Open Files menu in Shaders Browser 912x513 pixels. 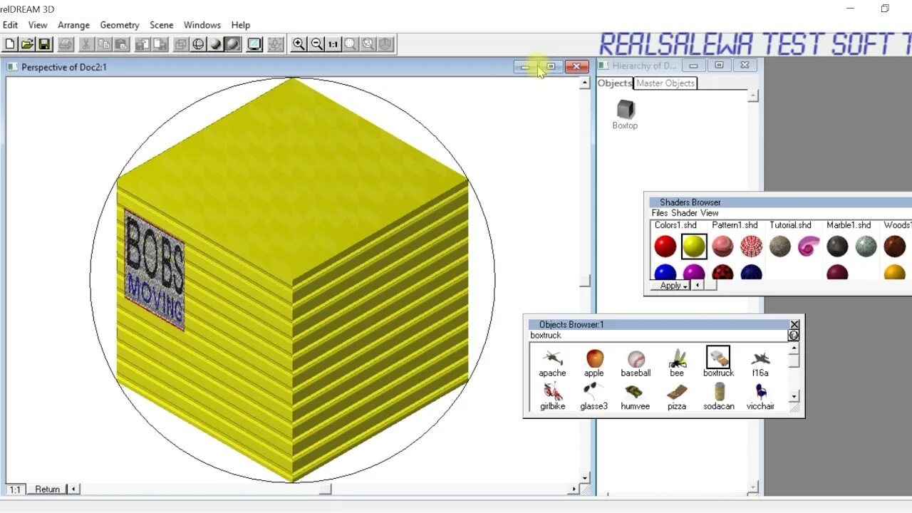click(x=660, y=213)
